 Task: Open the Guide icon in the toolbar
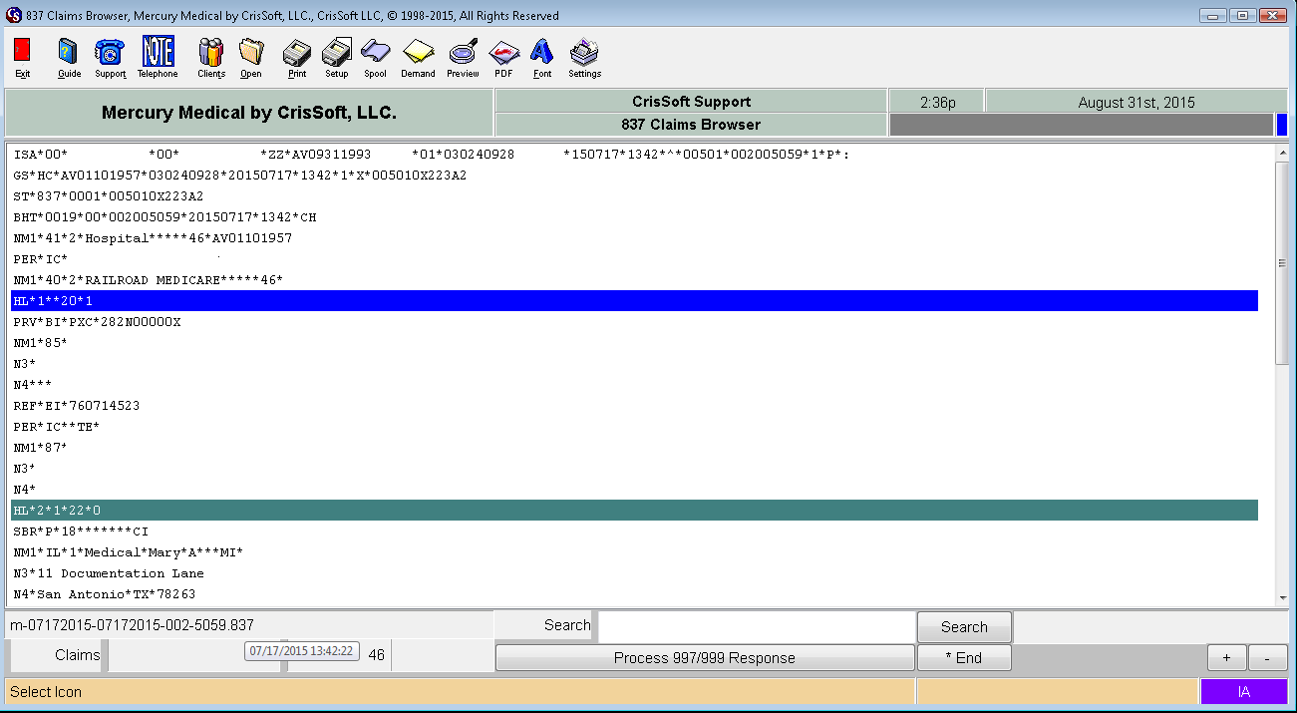pyautogui.click(x=66, y=57)
